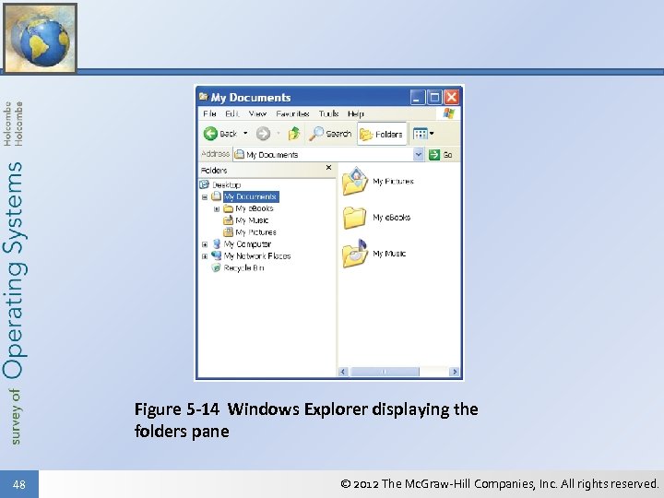The width and height of the screenshot is (664, 498).
Task: Select My Pictures in folder tree
Action: (x=255, y=232)
